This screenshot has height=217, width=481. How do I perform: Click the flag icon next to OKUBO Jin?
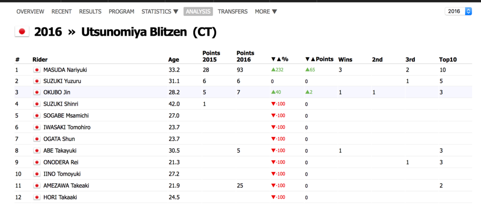point(37,93)
